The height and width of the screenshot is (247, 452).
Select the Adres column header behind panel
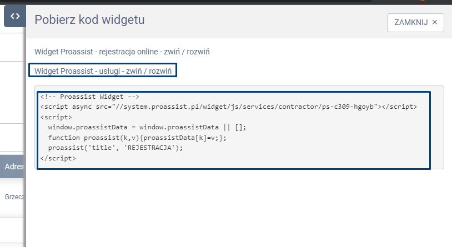coord(14,167)
